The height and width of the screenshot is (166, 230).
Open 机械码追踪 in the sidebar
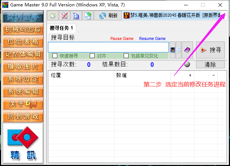point(23,29)
